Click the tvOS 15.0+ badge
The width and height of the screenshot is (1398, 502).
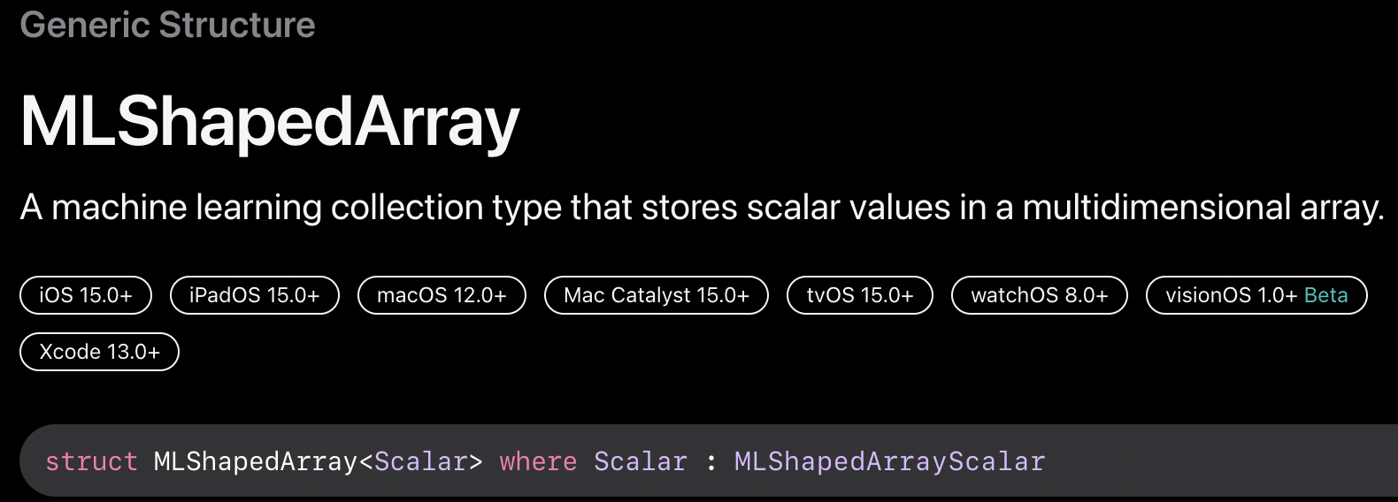pos(860,295)
